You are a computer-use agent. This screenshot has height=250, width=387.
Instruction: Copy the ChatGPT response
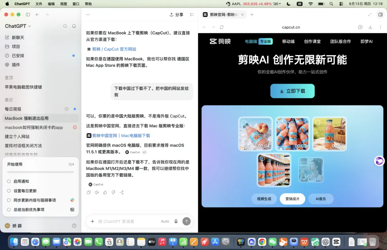click(89, 192)
